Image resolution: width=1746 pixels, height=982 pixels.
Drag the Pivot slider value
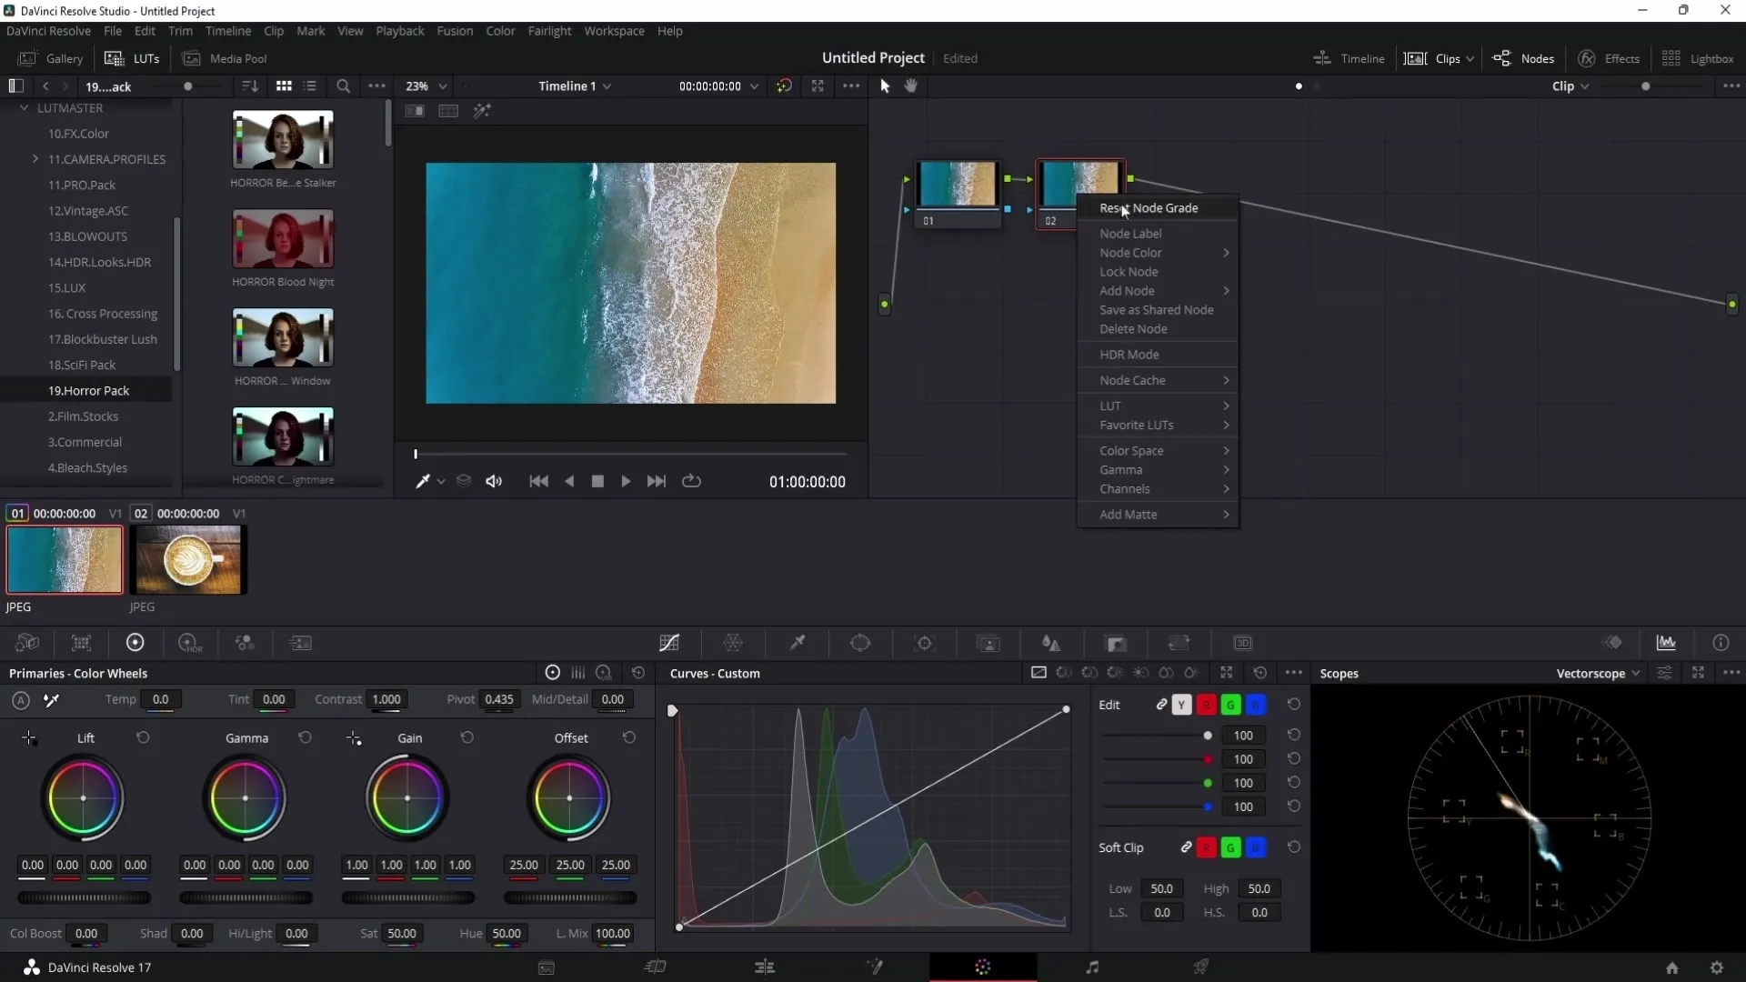[x=501, y=699]
